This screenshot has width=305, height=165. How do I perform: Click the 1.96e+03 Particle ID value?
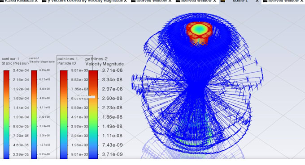point(79,145)
